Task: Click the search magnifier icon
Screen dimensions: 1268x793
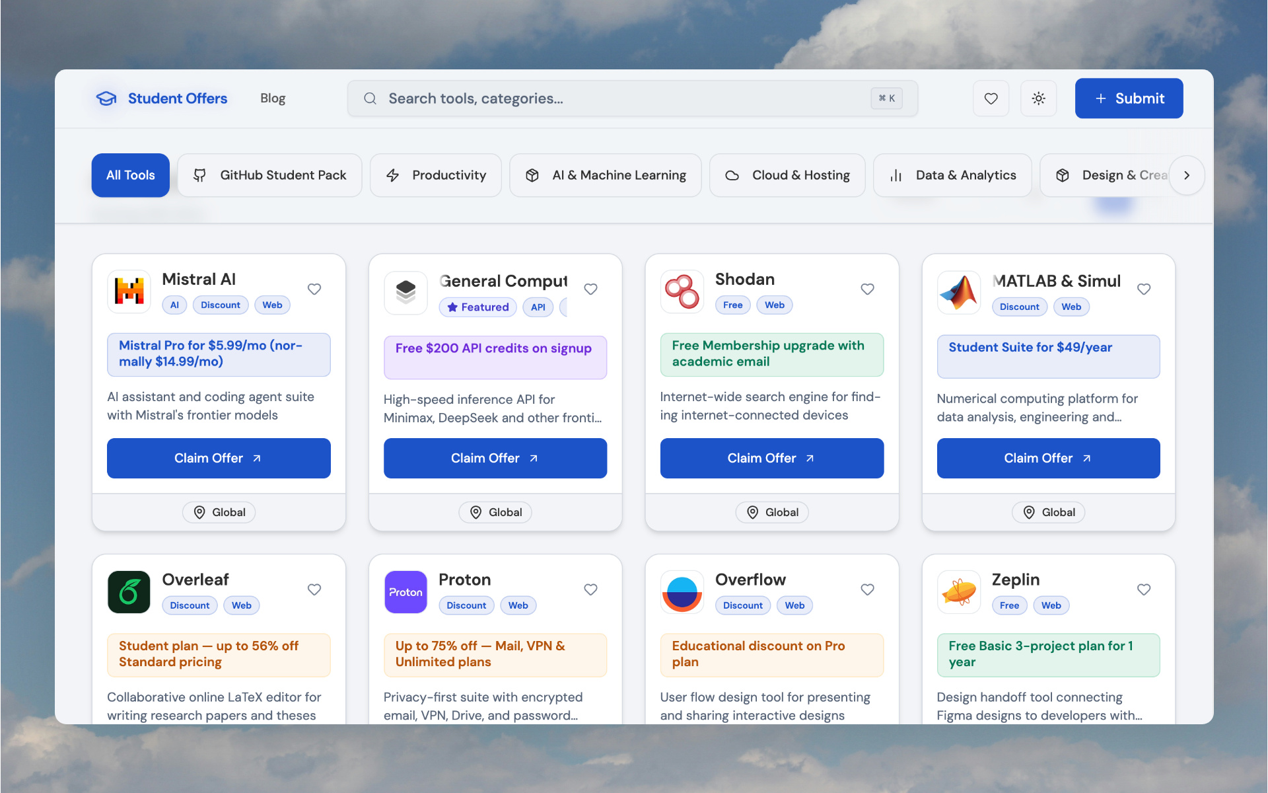Action: [x=370, y=98]
